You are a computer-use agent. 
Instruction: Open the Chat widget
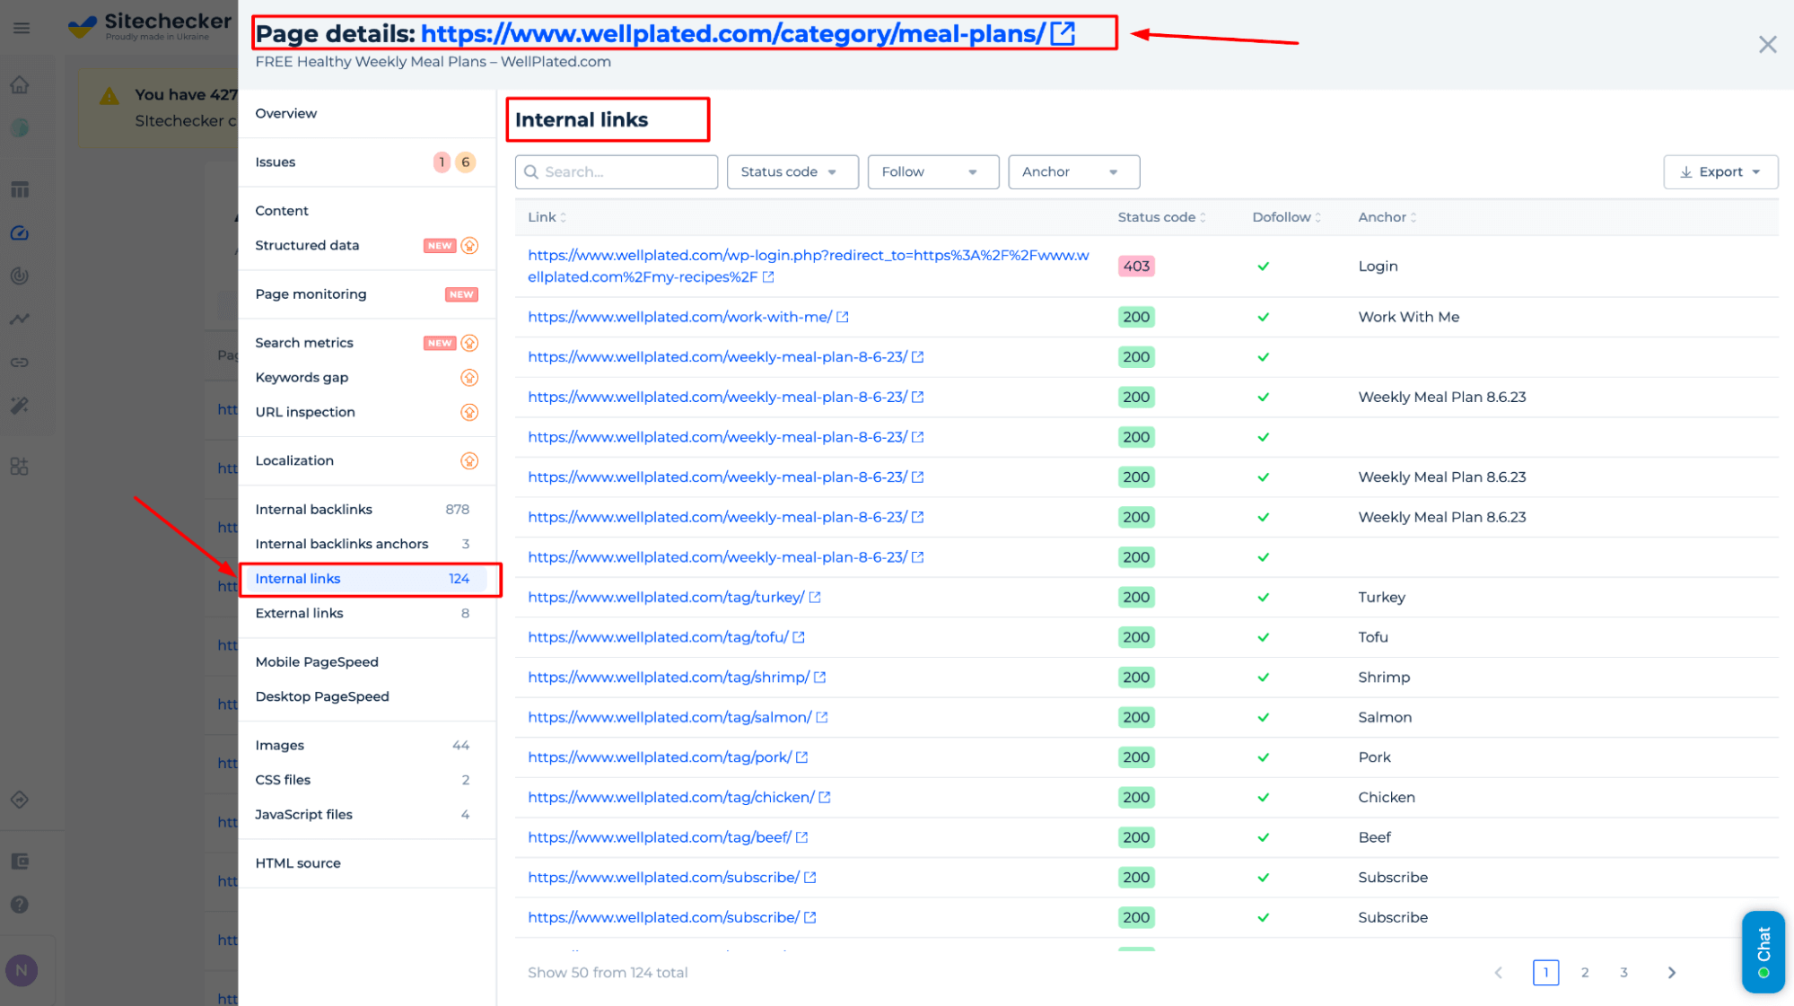[x=1763, y=952]
